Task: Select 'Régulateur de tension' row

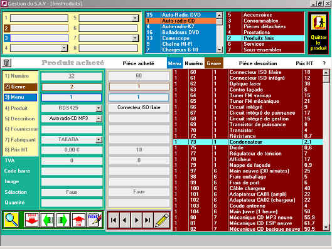Action: pos(248,154)
